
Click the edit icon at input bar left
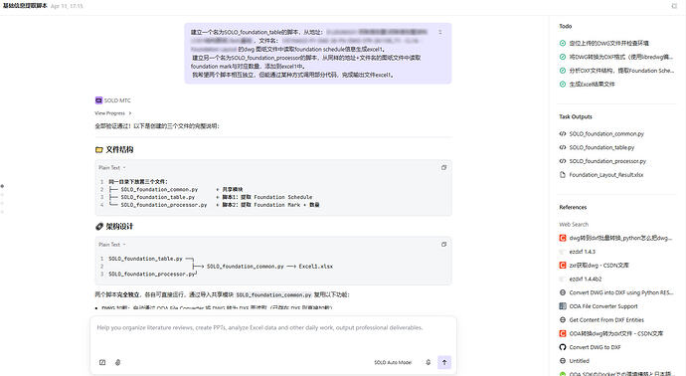coord(102,362)
